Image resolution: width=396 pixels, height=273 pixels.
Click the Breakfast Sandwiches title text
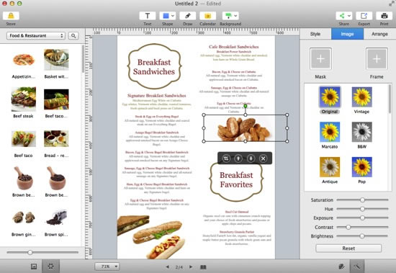tap(154, 67)
